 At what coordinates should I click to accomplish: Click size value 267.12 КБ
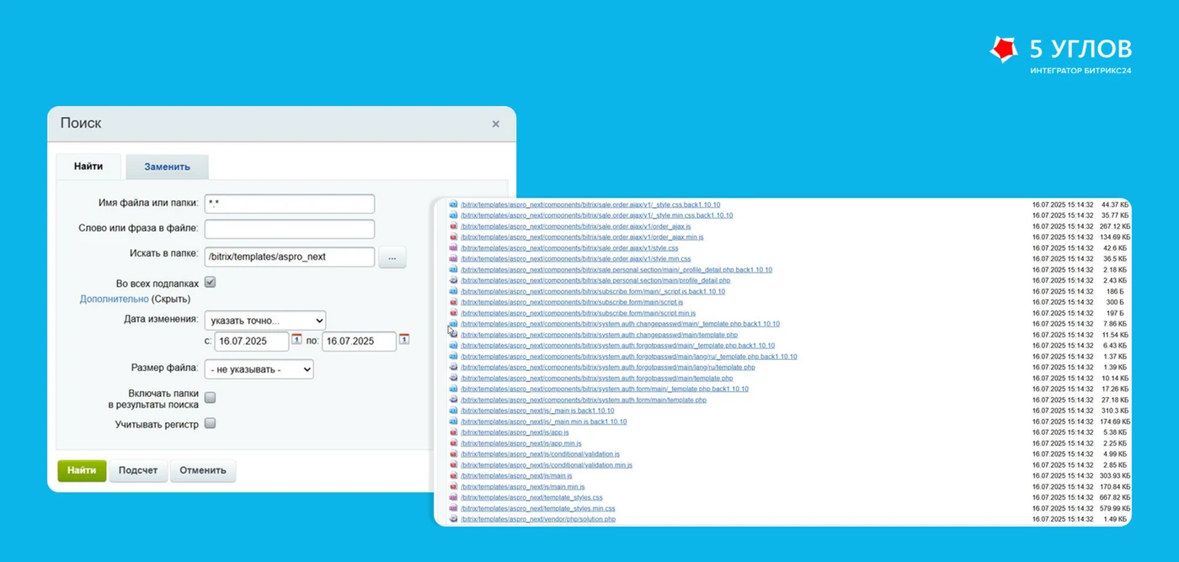1113,226
